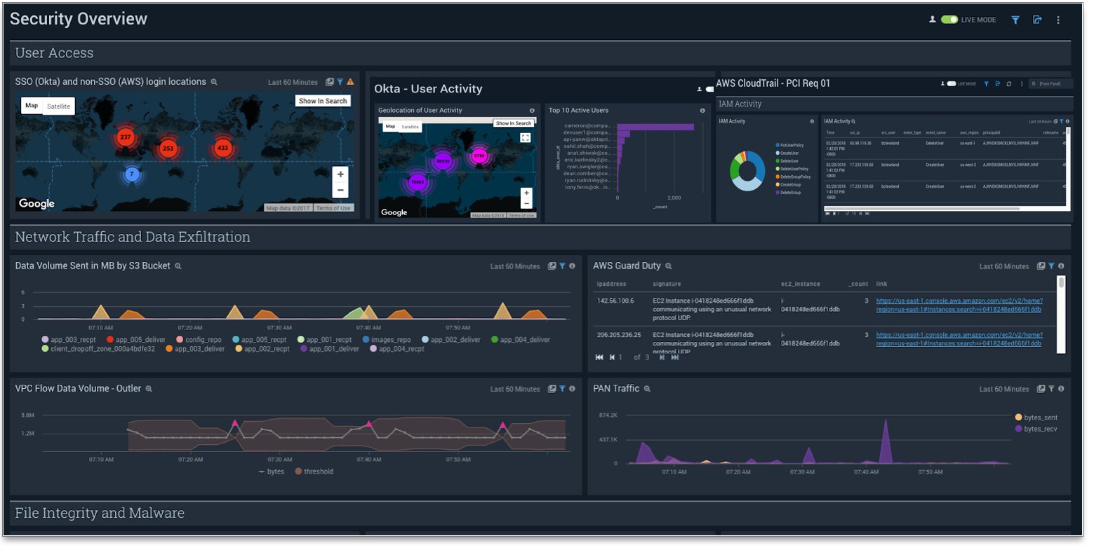
Task: Zoom in on the SSO login map
Action: tap(340, 174)
